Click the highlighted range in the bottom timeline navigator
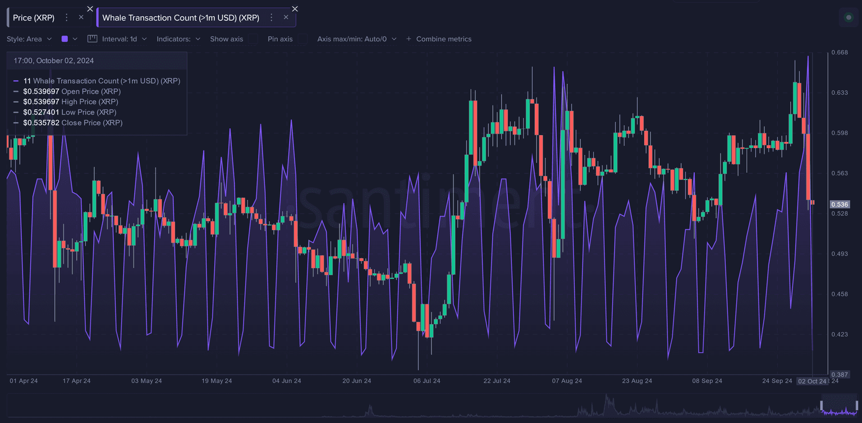 [840, 405]
